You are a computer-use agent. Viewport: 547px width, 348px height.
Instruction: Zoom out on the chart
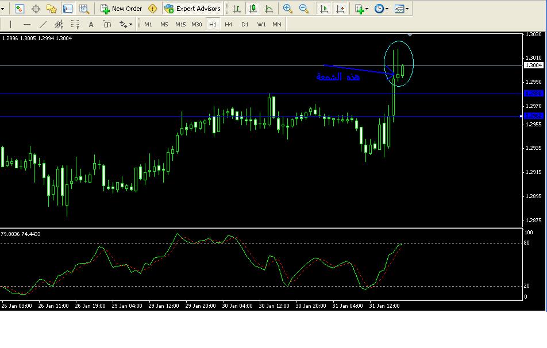[304, 9]
